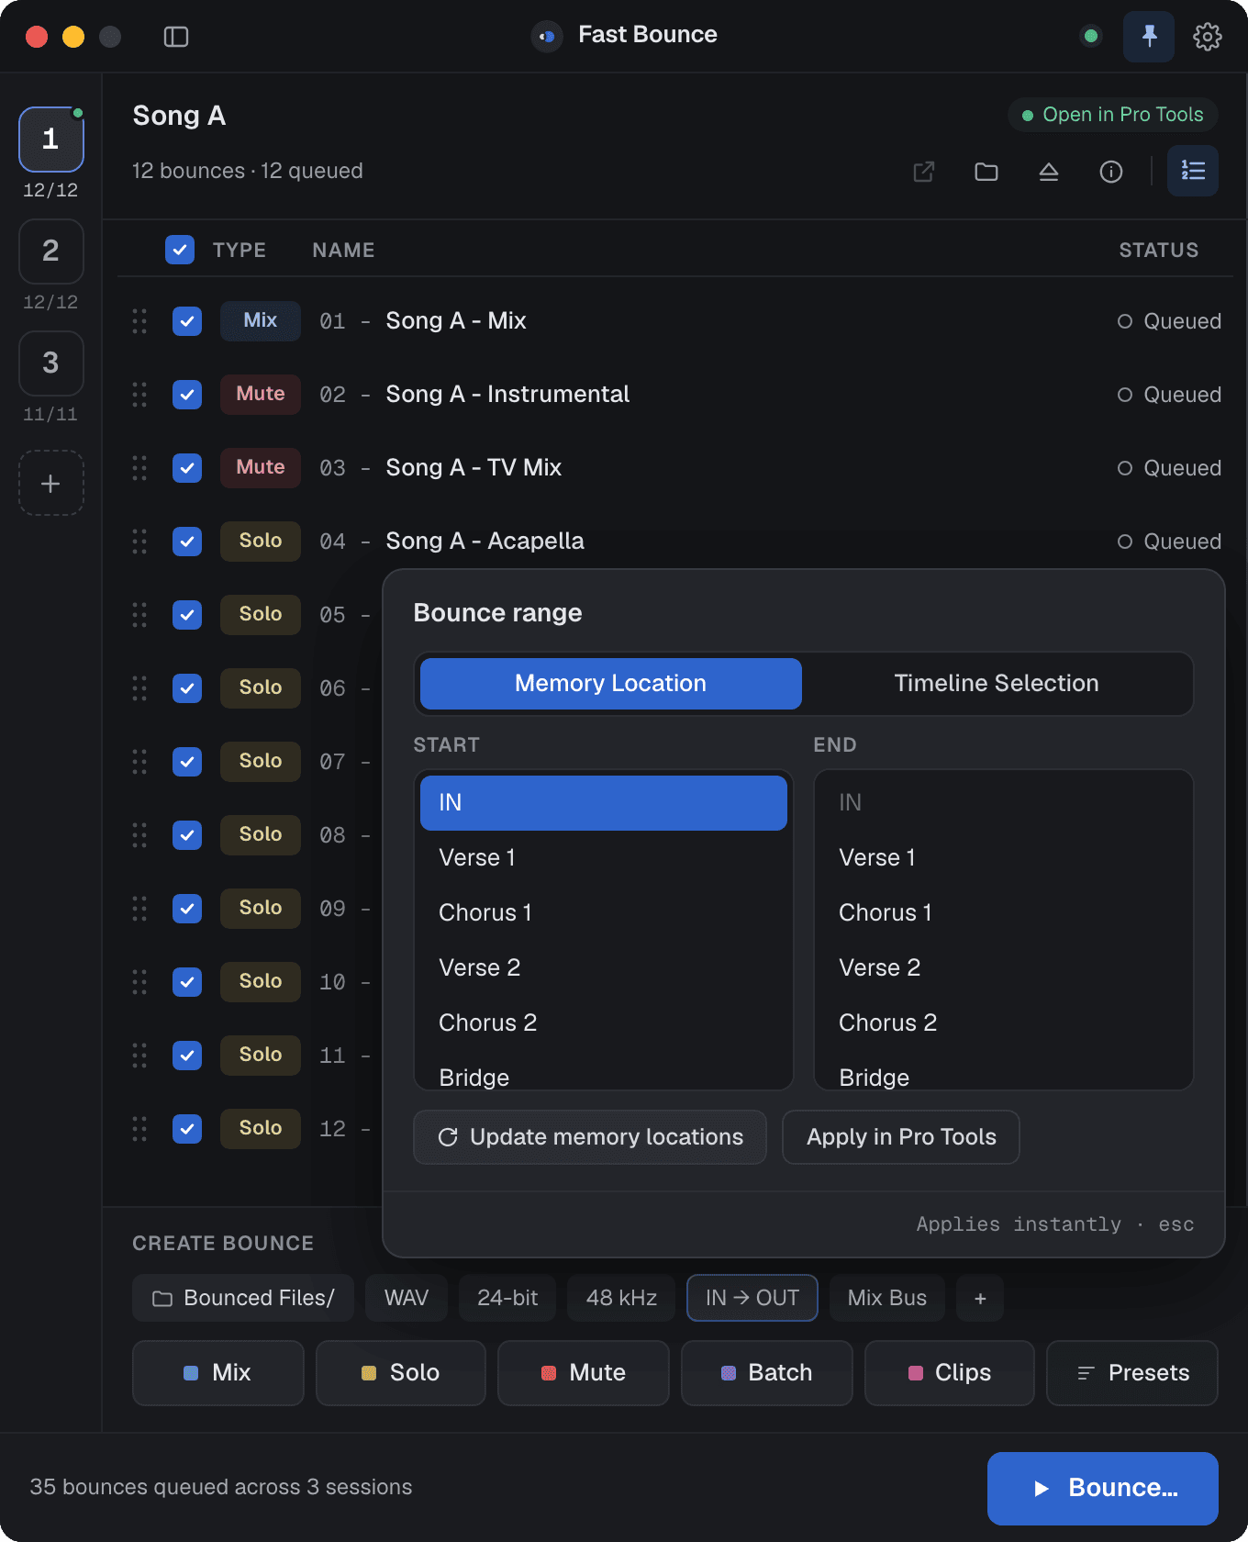
Task: Open the settings gear
Action: (x=1208, y=37)
